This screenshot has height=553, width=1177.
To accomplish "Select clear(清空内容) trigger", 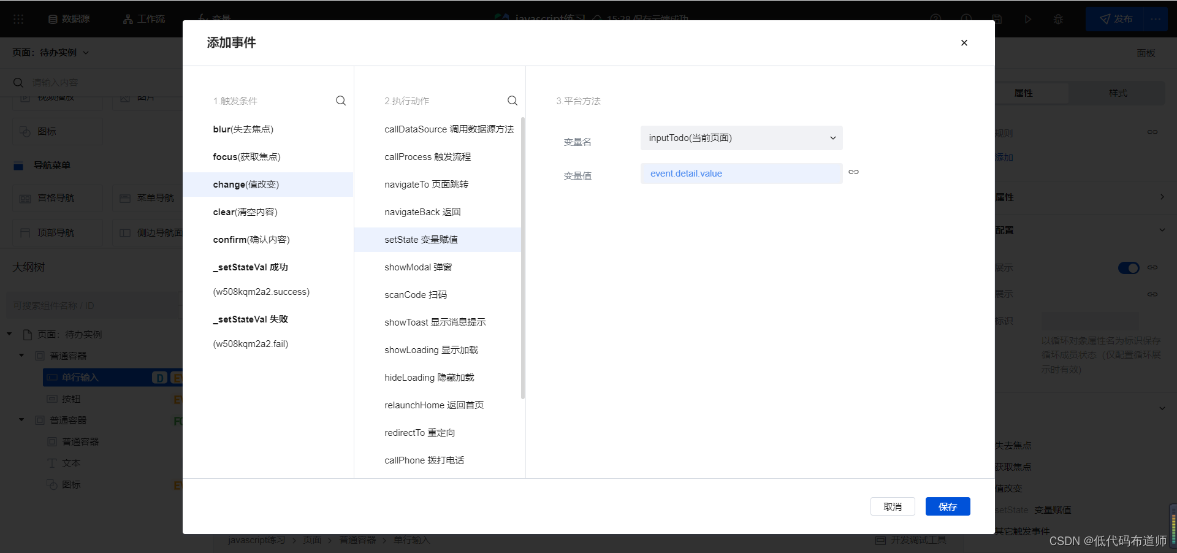I will pyautogui.click(x=268, y=212).
